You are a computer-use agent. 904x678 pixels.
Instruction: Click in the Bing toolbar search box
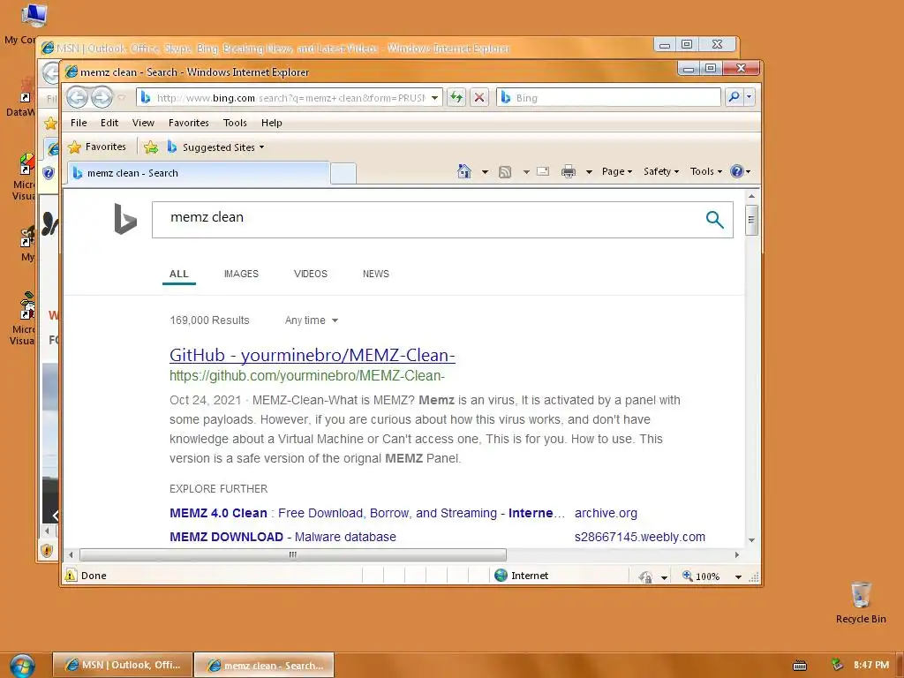pyautogui.click(x=608, y=97)
